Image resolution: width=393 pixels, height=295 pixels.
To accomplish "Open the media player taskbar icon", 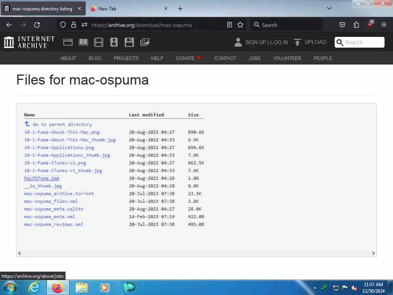I will pyautogui.click(x=104, y=287).
